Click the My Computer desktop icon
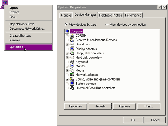 (x=4, y=4)
